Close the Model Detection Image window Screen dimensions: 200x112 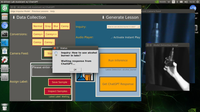pyautogui.click(x=148, y=45)
